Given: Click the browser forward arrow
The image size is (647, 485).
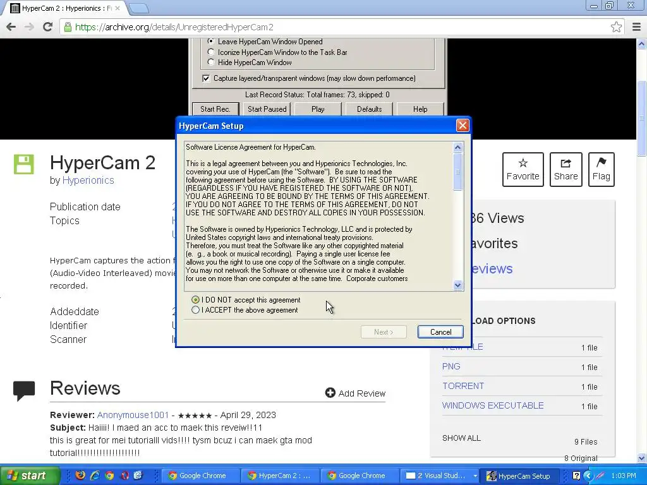Looking at the screenshot, I should coord(29,27).
